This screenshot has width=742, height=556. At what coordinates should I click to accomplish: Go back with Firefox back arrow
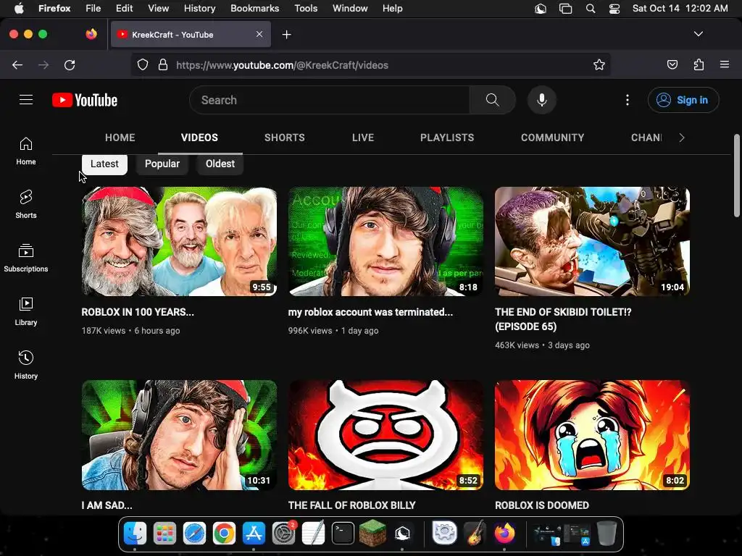[17, 64]
